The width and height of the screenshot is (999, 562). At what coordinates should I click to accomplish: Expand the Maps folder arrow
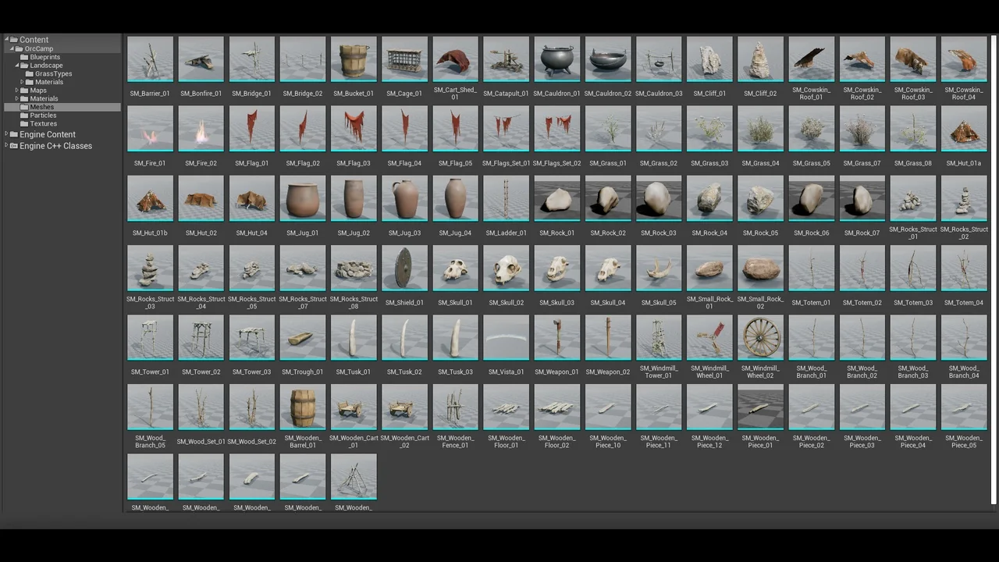point(17,91)
